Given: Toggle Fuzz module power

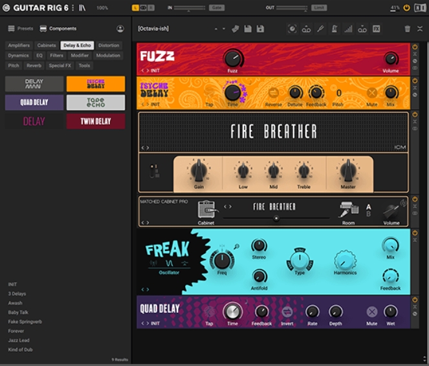Looking at the screenshot, I should 415,47.
